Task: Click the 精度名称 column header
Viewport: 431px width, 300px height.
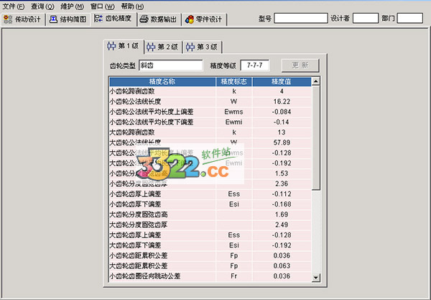Action: click(162, 82)
